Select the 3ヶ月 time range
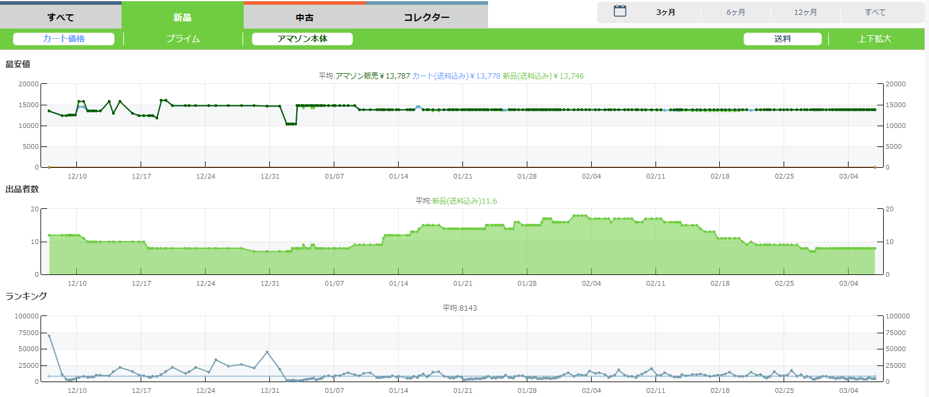929x397 pixels. point(666,12)
